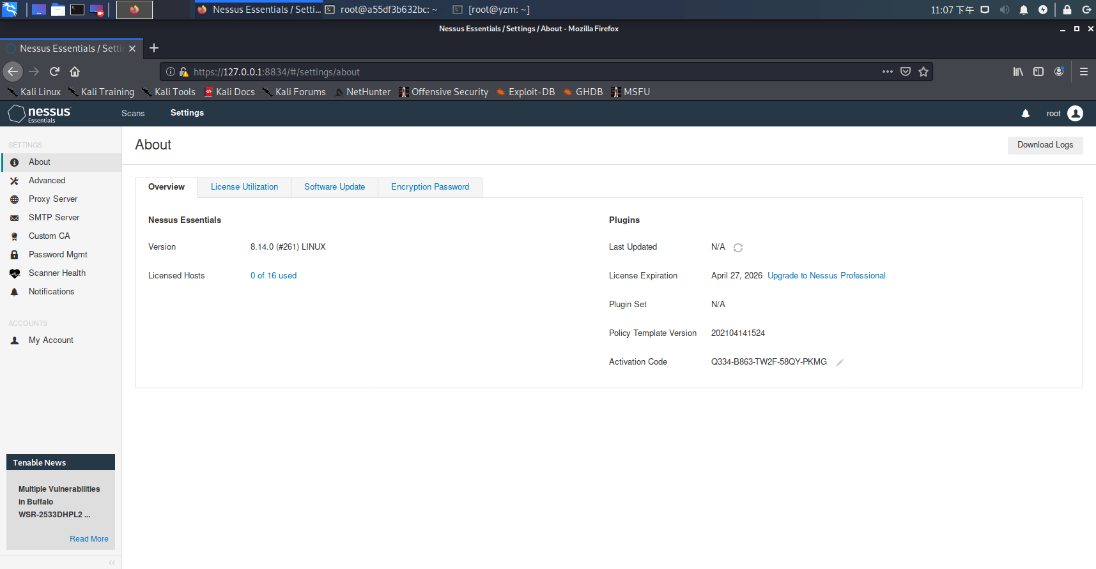
Task: Open Password Mgmt settings
Action: tap(61, 255)
